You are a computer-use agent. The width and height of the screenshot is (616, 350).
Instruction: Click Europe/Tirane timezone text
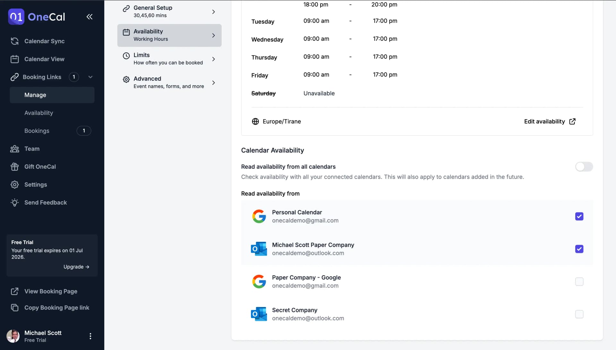click(282, 122)
